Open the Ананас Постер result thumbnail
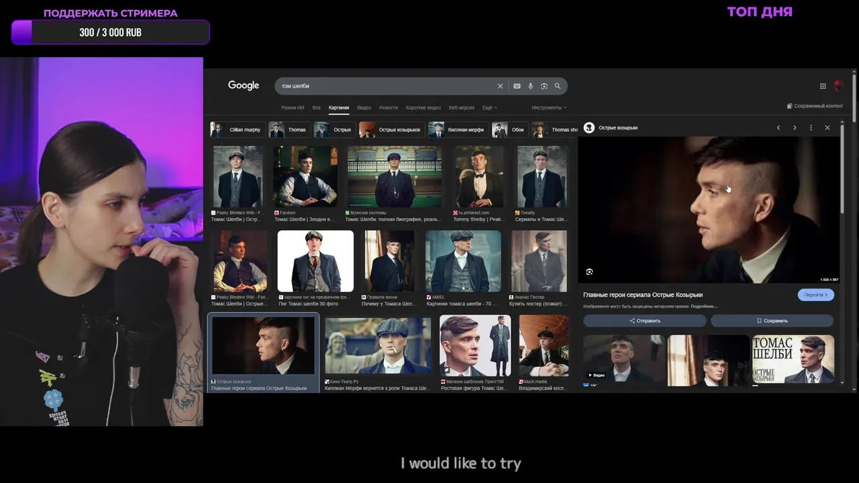Viewport: 859px width, 483px height. 539,261
